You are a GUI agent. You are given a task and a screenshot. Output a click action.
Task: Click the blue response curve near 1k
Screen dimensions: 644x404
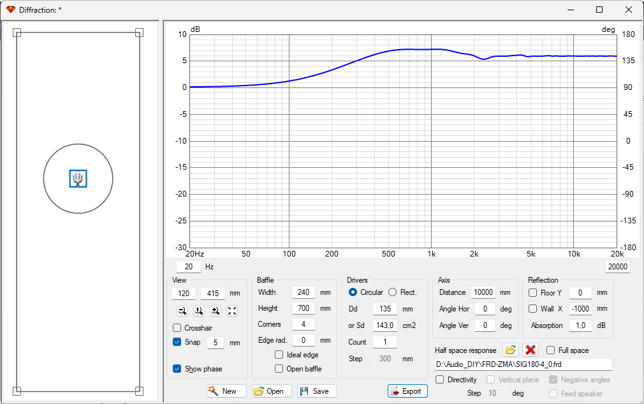[431, 49]
